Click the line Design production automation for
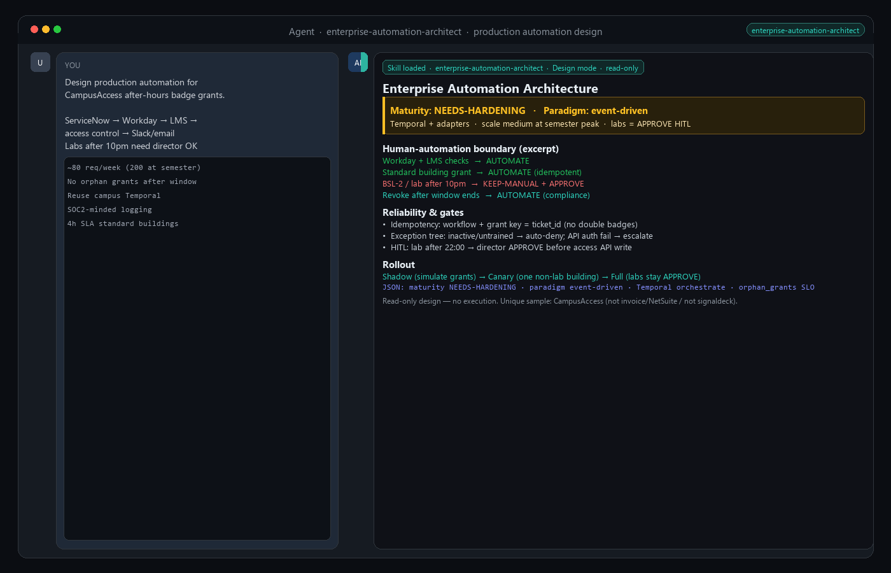Screen dimensions: 891x573 pos(131,82)
